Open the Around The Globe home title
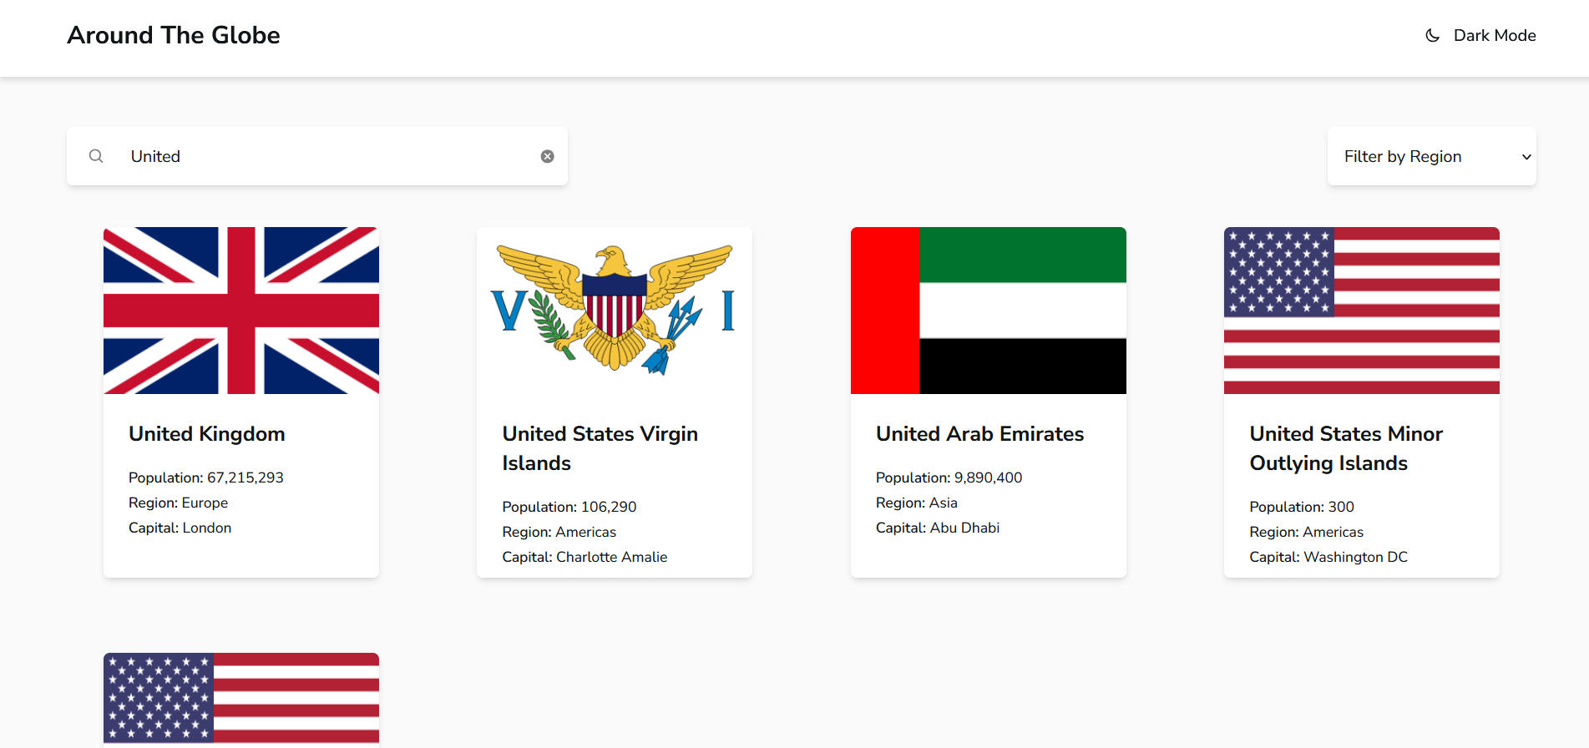Image resolution: width=1589 pixels, height=748 pixels. point(174,35)
